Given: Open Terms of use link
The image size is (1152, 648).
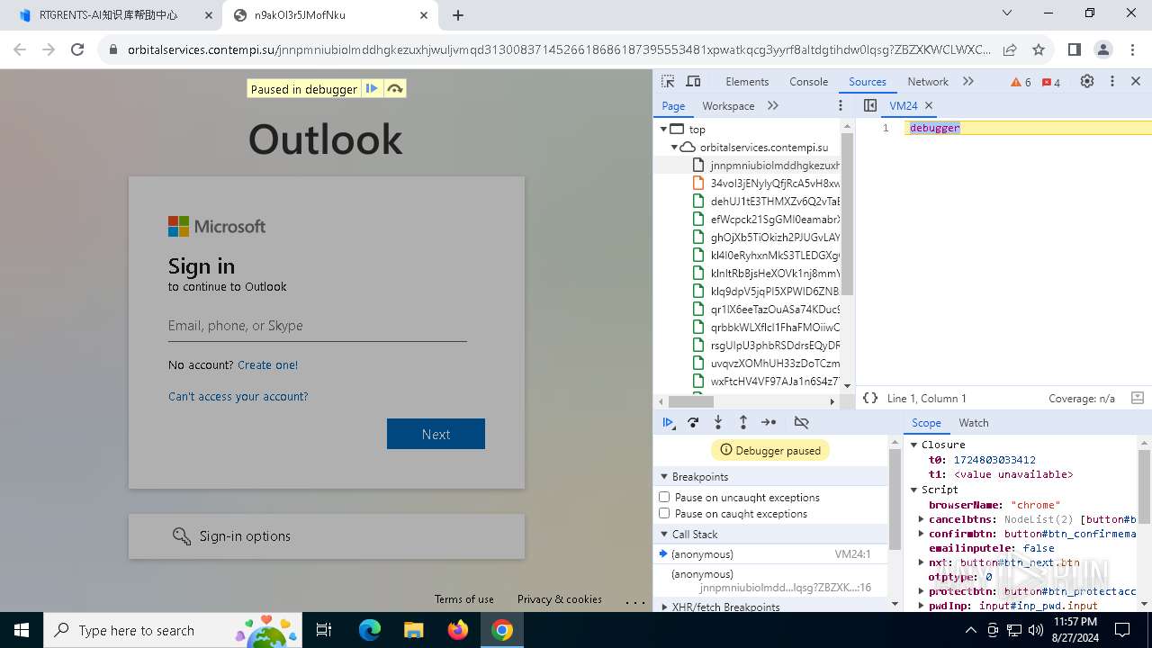Looking at the screenshot, I should [x=464, y=599].
